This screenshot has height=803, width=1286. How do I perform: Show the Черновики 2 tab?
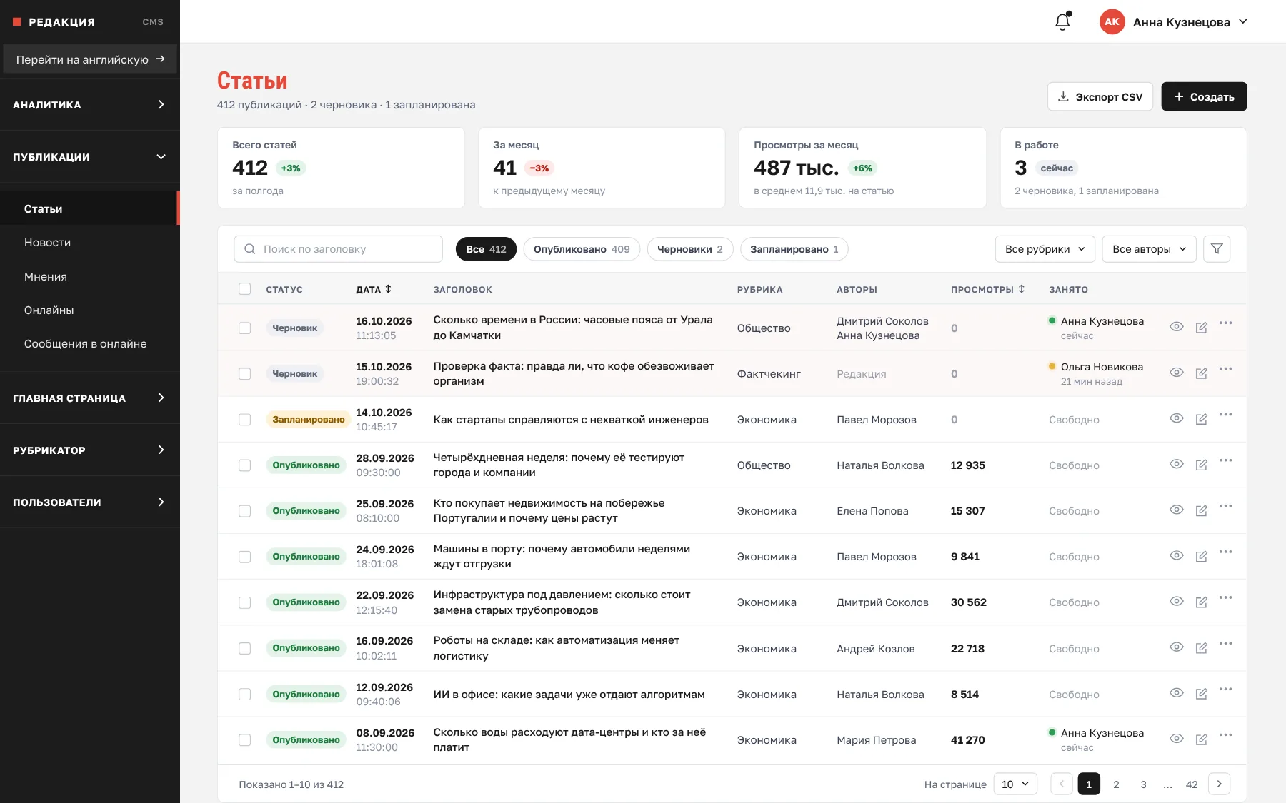coord(690,249)
